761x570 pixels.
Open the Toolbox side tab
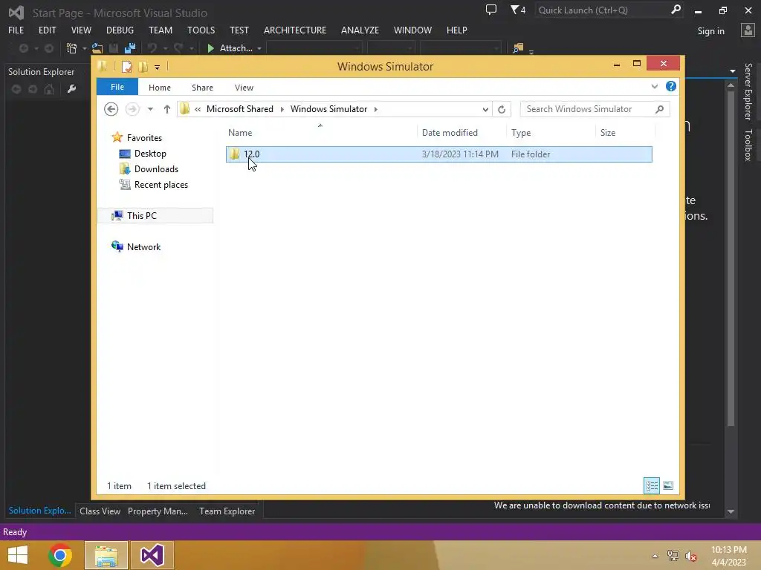pos(748,145)
